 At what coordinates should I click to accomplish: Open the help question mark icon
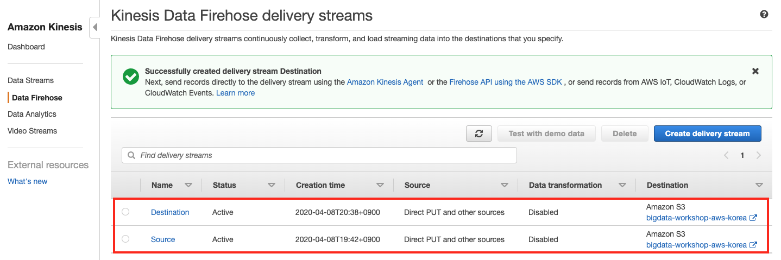click(x=764, y=15)
